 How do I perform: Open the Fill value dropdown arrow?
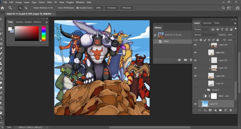pyautogui.click(x=235, y=40)
